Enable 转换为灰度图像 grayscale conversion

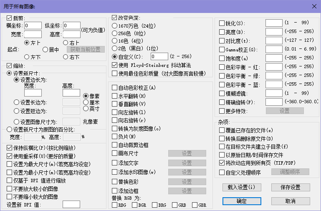pyautogui.click(x=115, y=128)
